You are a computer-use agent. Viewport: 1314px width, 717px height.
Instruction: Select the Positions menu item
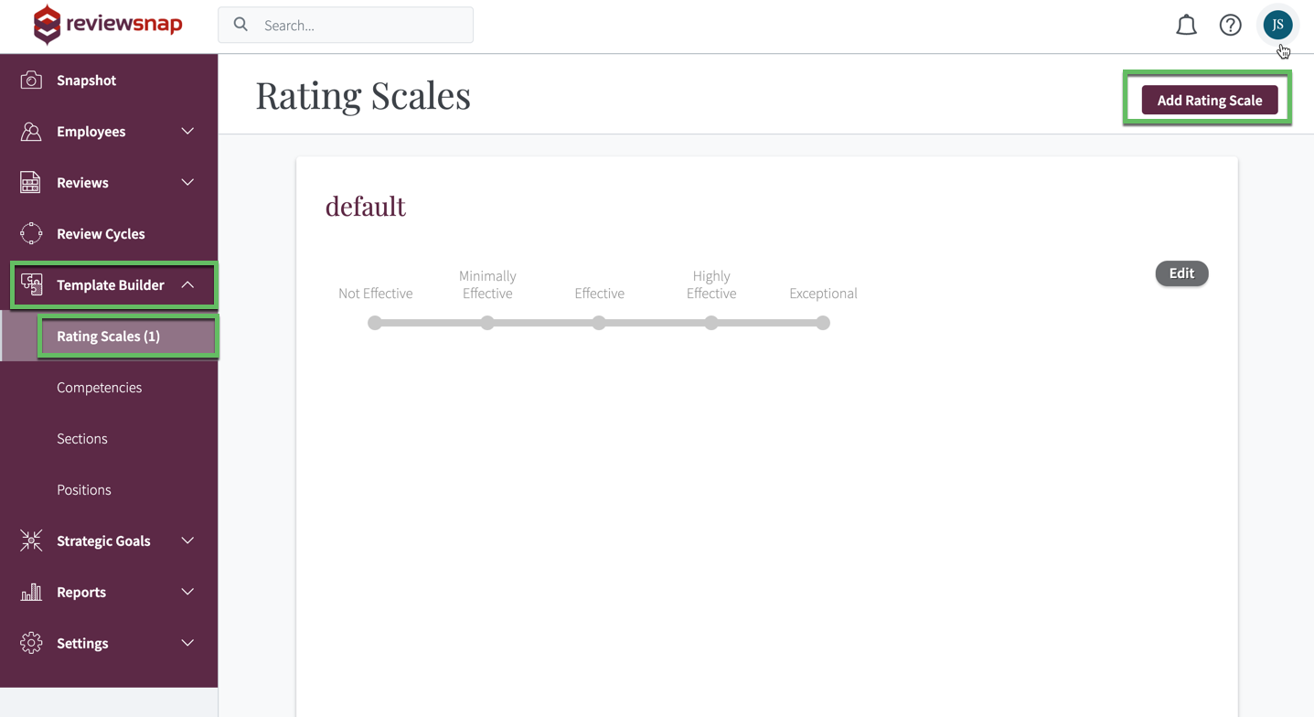[x=83, y=489]
